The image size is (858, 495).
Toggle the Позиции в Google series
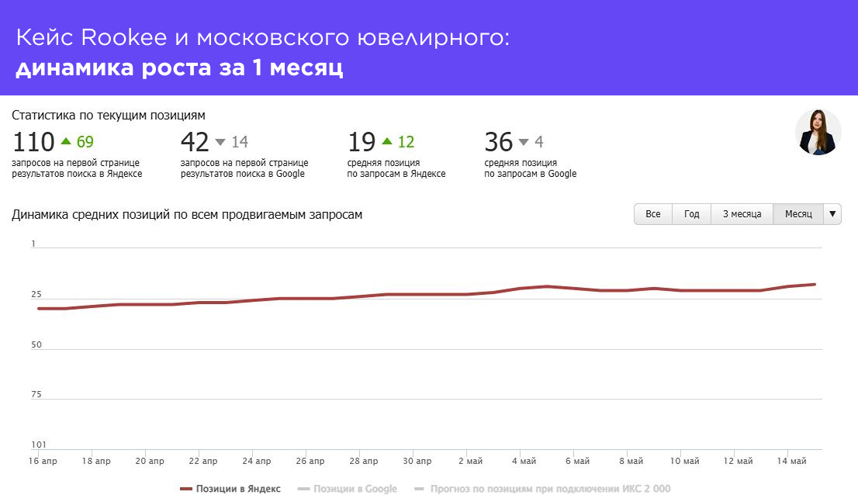(x=355, y=489)
